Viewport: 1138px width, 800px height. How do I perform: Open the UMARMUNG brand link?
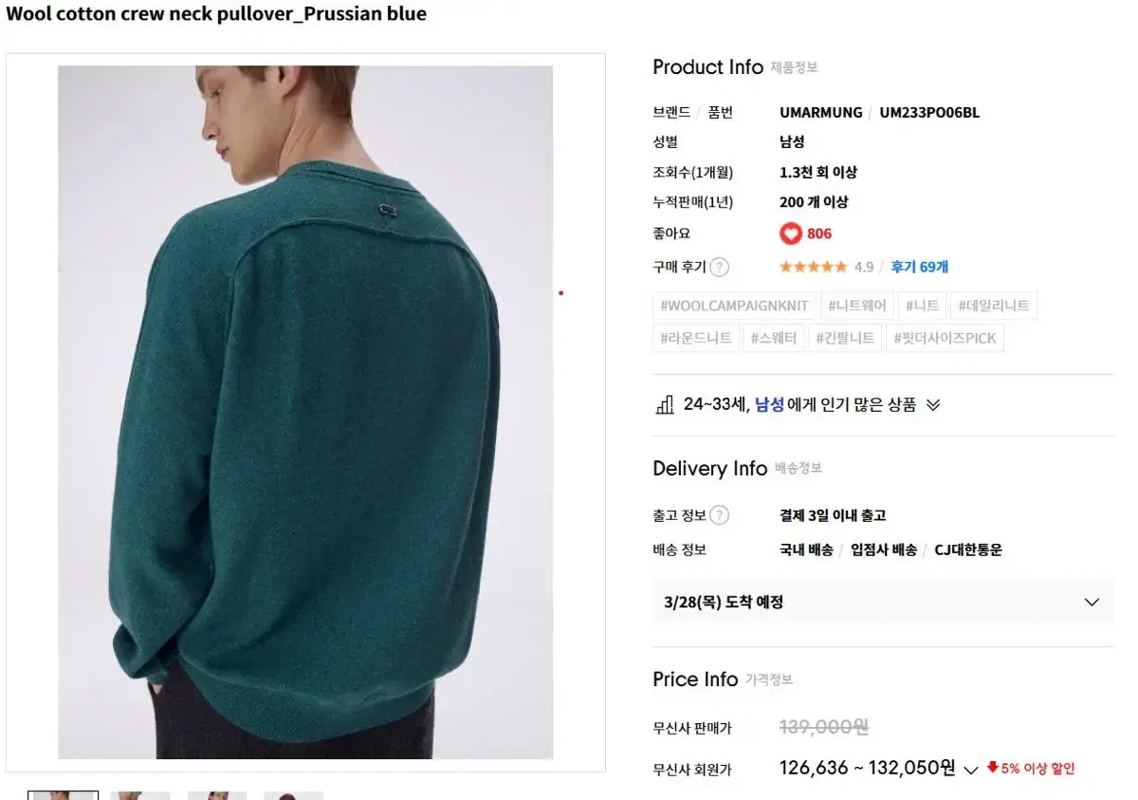point(821,112)
